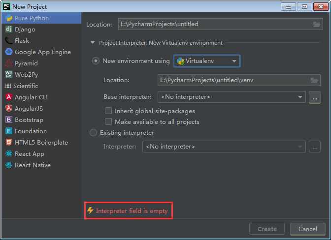Choose Scientific in the project list

click(41, 86)
